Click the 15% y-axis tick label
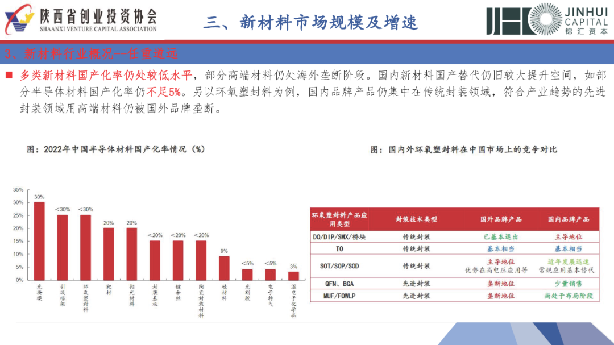614x345 pixels. [x=18, y=241]
